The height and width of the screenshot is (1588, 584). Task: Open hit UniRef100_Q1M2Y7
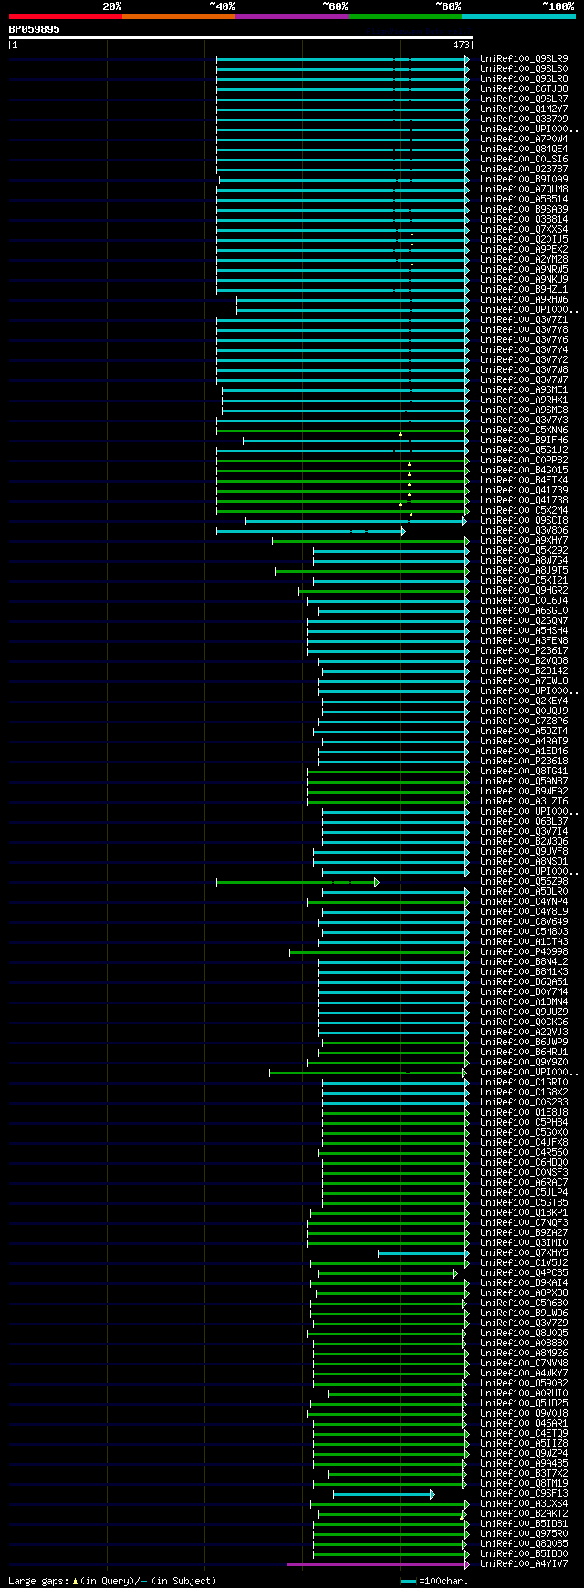tap(524, 109)
